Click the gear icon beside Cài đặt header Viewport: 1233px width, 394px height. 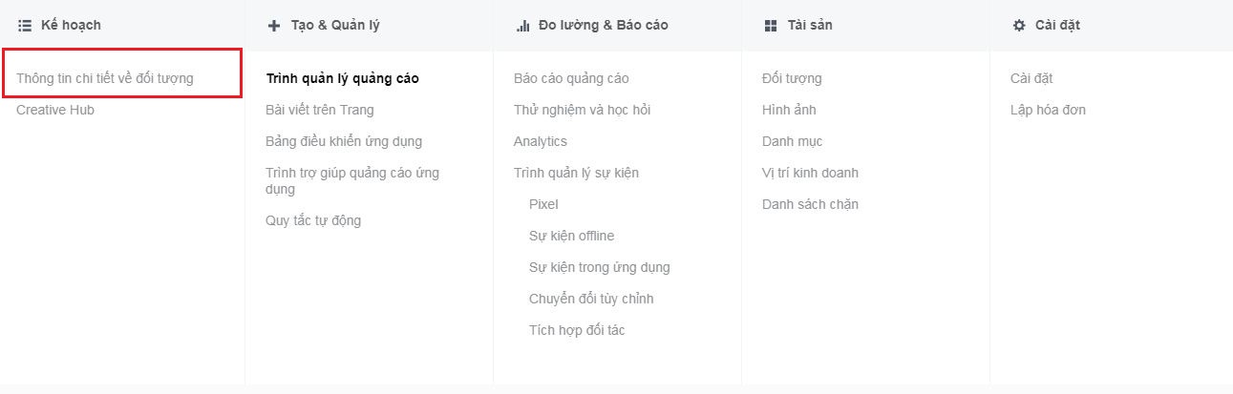coord(1018,25)
